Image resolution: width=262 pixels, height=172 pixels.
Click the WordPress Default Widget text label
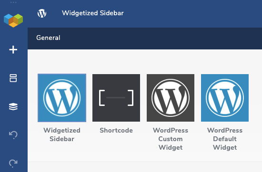[225, 139]
